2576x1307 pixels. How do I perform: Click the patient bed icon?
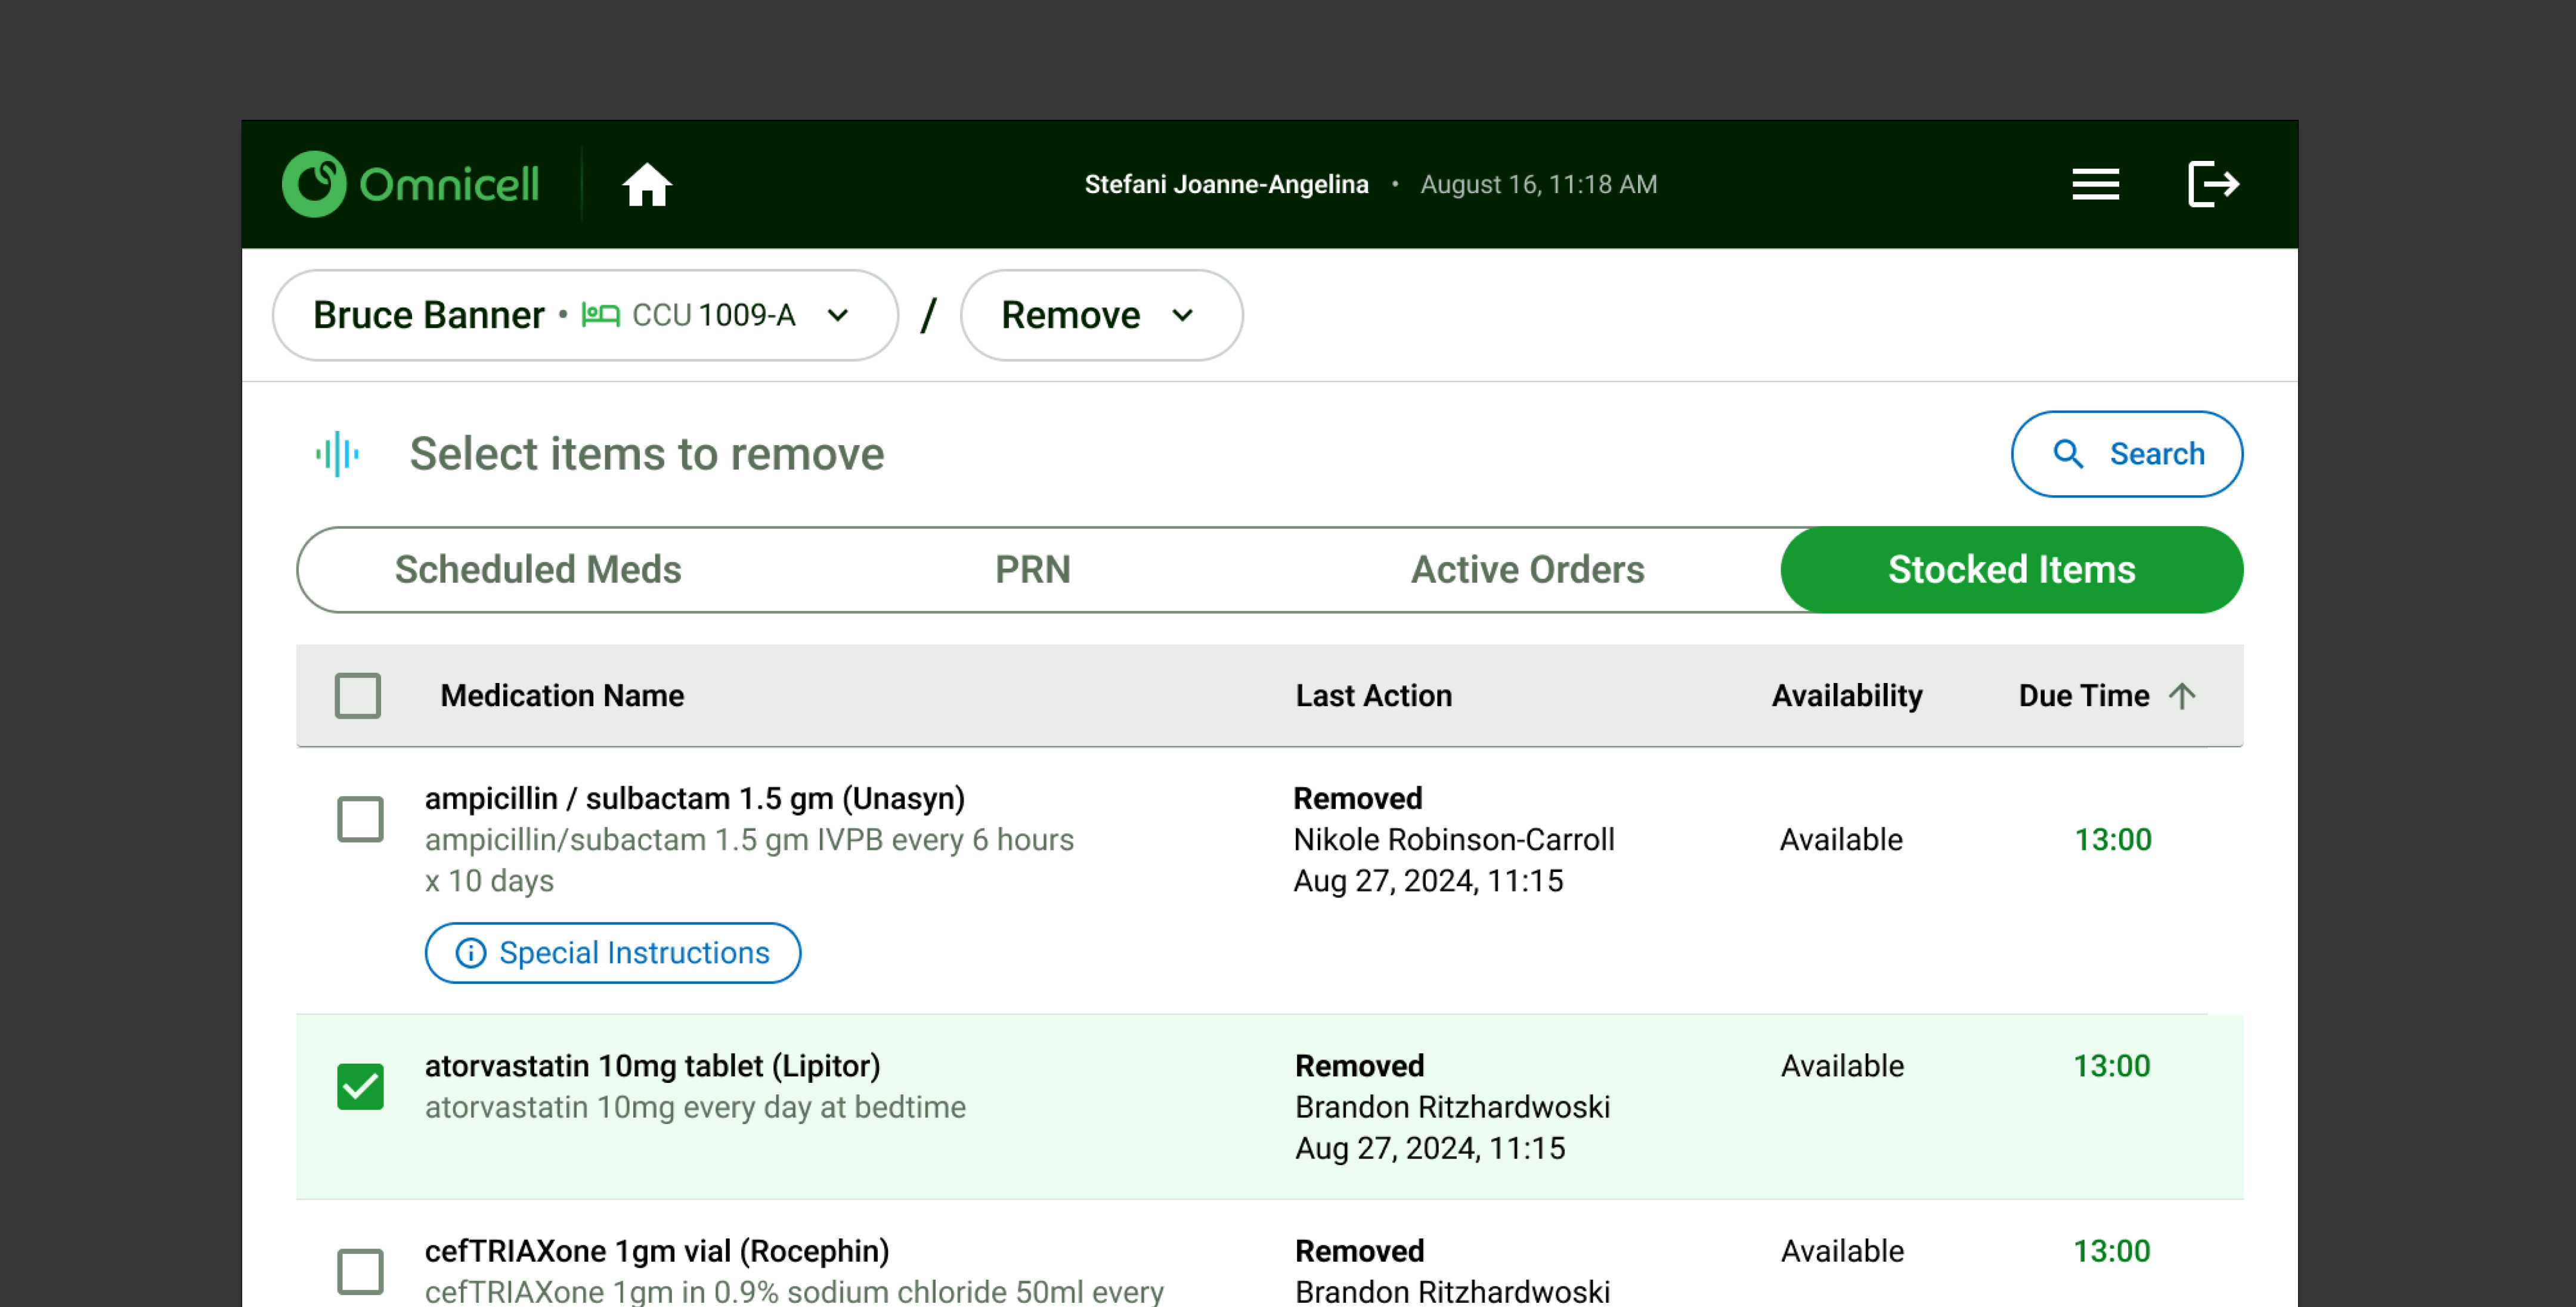tap(600, 315)
